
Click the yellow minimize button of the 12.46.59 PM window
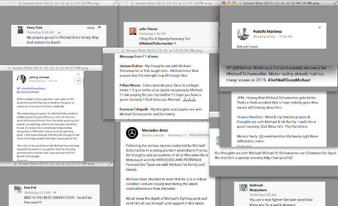coord(229,3)
